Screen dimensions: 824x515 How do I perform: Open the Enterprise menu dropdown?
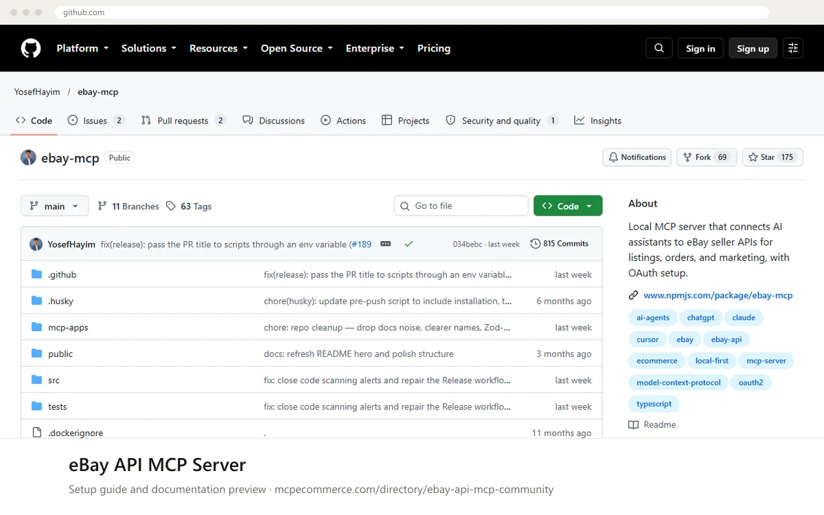375,48
